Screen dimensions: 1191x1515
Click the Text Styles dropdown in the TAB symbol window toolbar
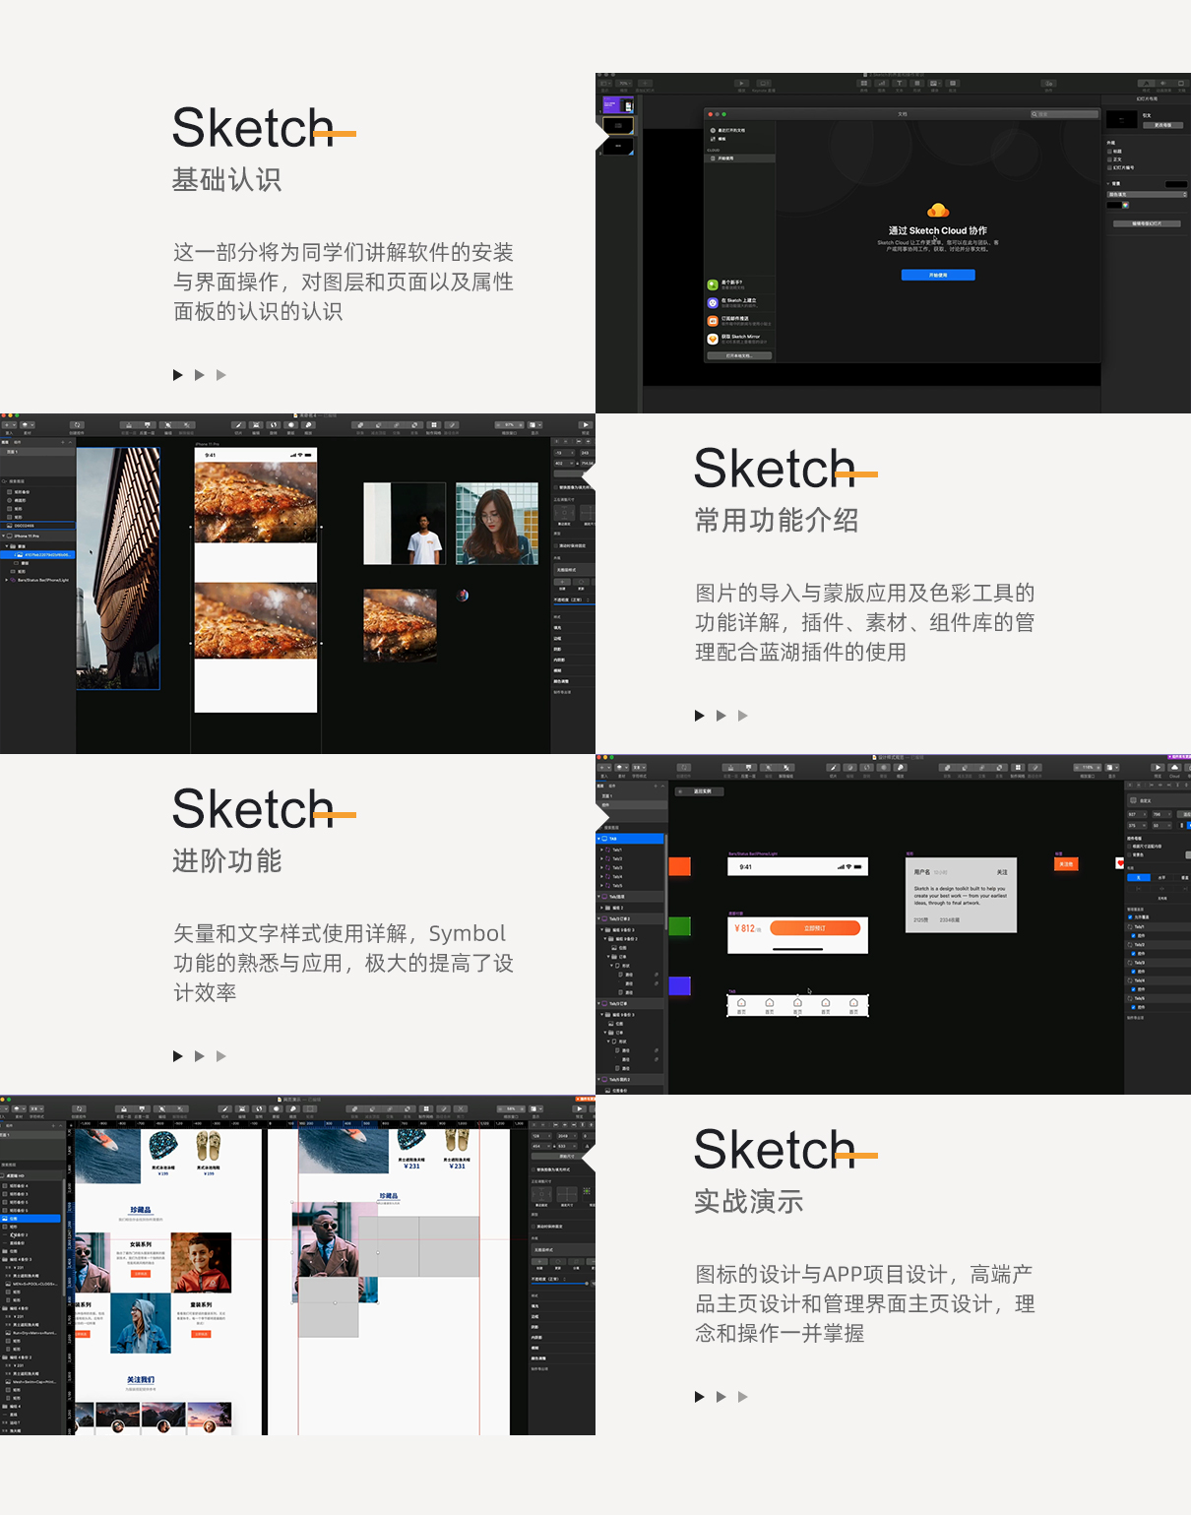(639, 768)
